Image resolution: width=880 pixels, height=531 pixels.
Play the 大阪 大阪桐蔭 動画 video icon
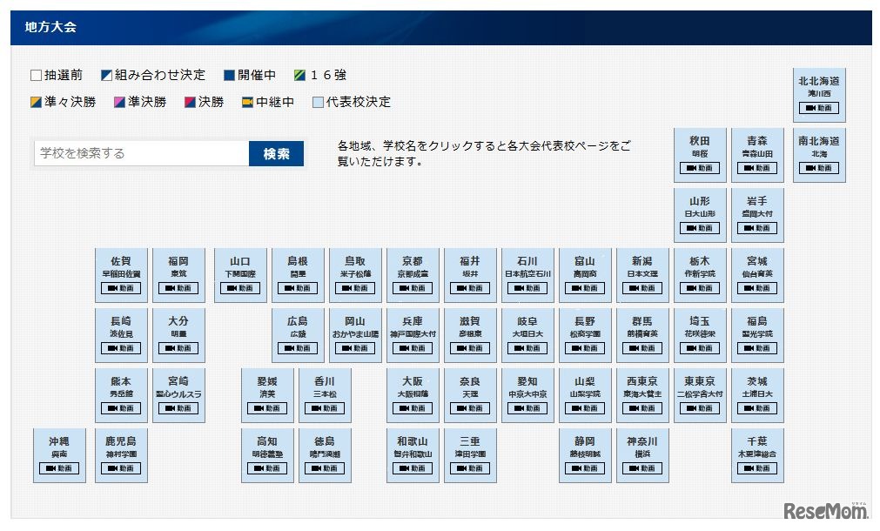[x=412, y=408]
